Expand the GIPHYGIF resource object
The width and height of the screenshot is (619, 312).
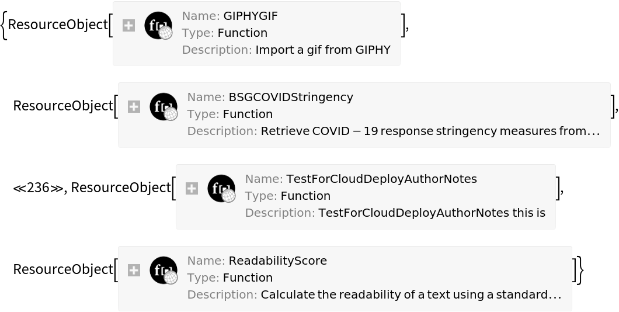tap(128, 26)
